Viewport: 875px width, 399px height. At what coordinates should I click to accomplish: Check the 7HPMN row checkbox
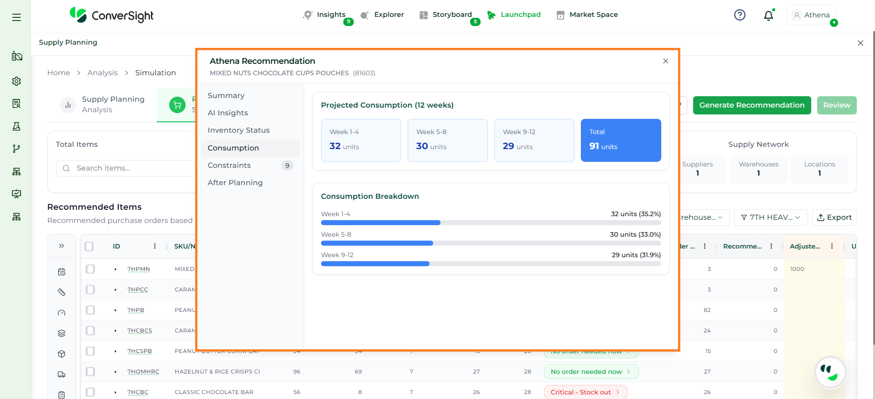[90, 269]
